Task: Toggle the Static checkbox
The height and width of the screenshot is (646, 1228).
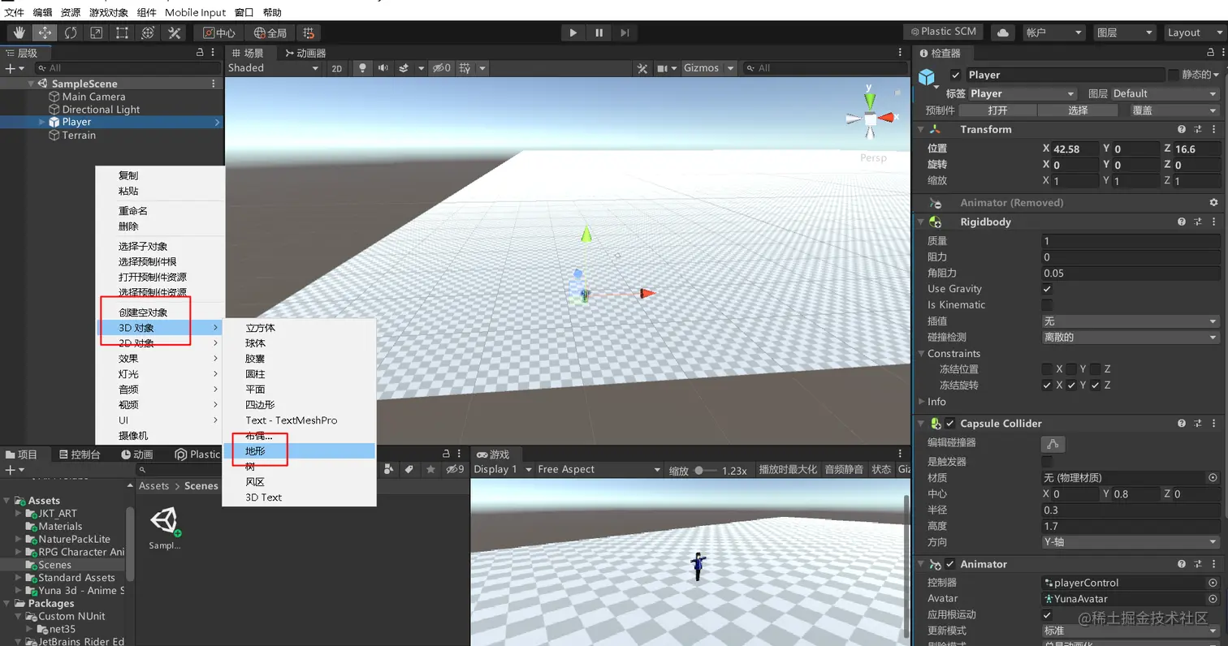Action: tap(1174, 75)
